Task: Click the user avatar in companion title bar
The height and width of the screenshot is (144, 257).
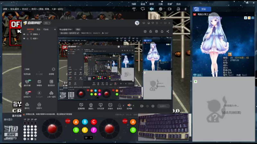Action: [x=137, y=23]
